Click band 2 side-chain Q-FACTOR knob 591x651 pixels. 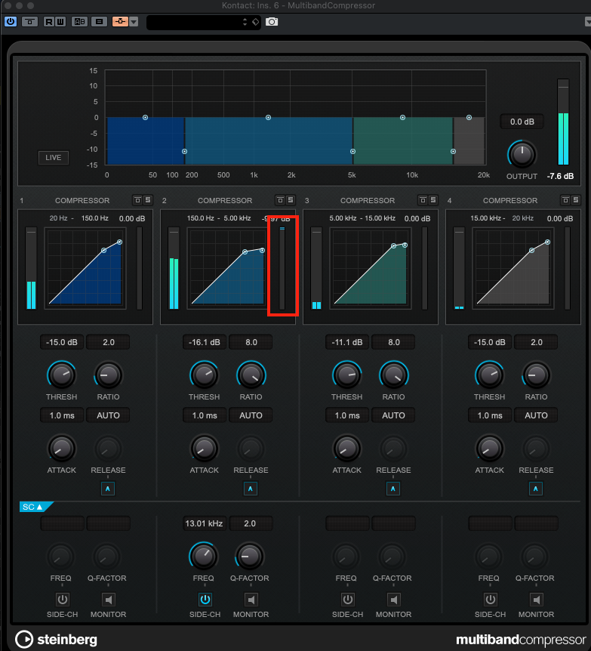(x=250, y=556)
